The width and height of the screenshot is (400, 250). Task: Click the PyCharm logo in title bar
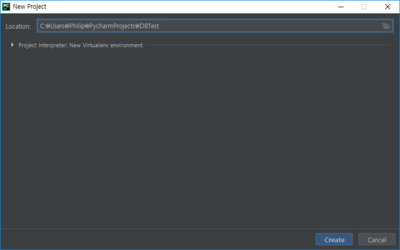(x=6, y=7)
